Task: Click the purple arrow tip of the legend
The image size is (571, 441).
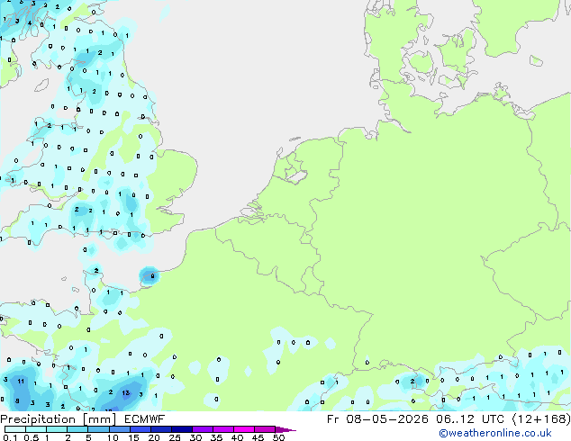Action: (286, 429)
